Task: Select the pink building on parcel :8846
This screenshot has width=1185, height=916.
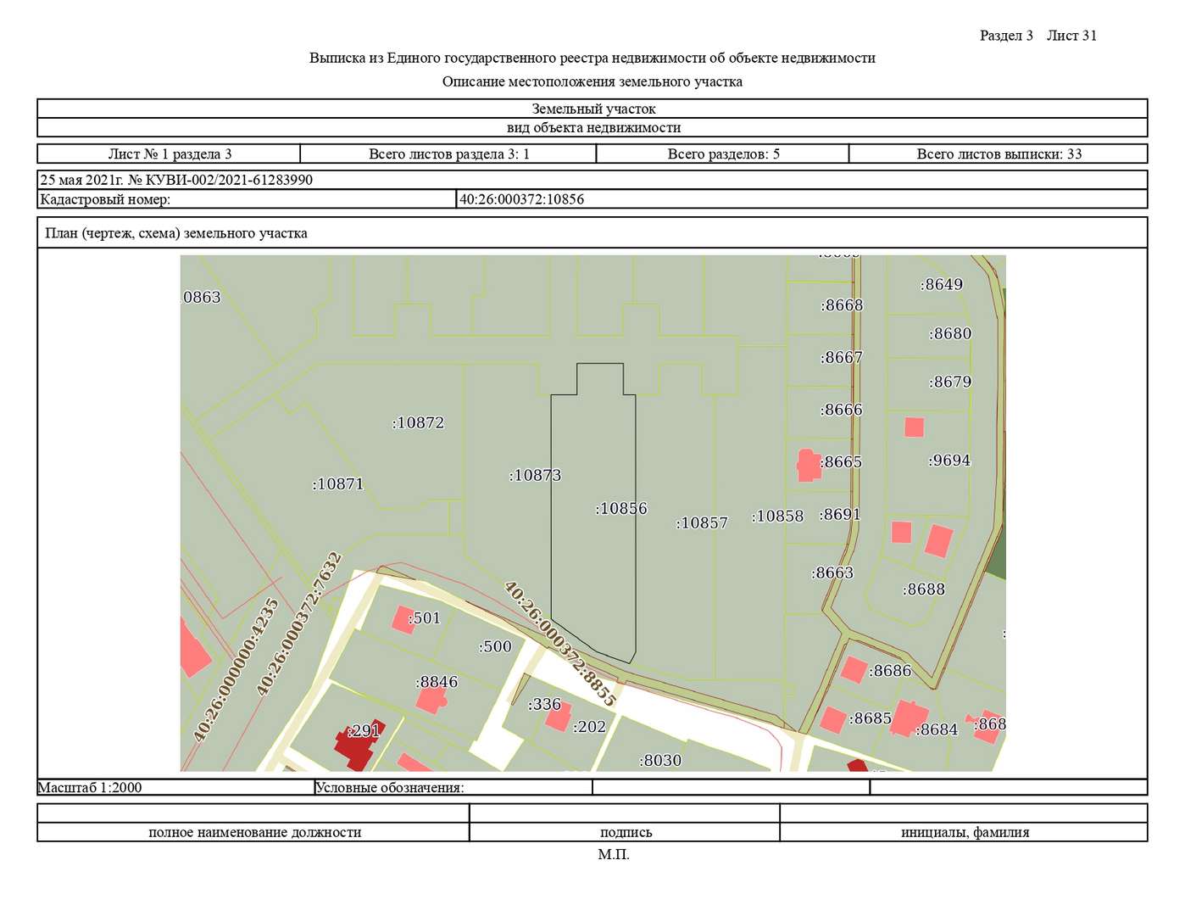Action: click(x=430, y=700)
